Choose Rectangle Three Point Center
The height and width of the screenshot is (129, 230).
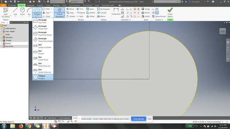coord(43,40)
